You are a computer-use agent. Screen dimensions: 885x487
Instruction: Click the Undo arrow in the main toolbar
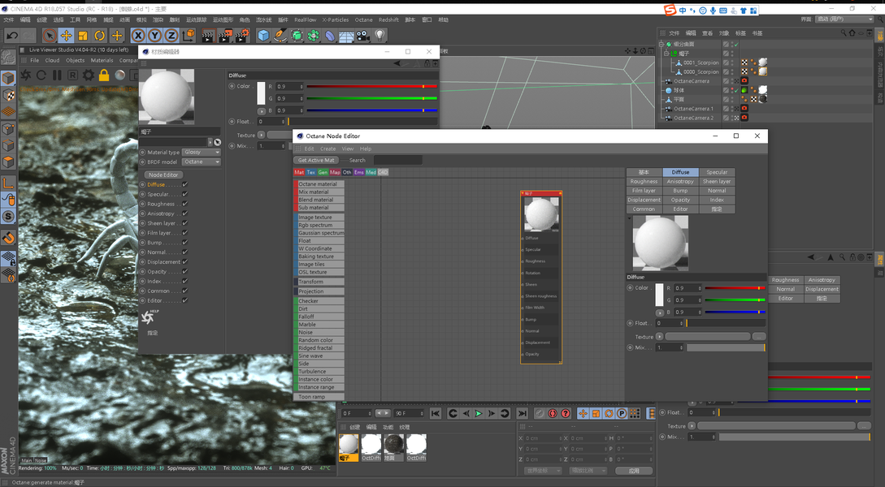pyautogui.click(x=11, y=36)
